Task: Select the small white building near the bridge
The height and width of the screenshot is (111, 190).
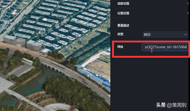Action: coord(45,51)
